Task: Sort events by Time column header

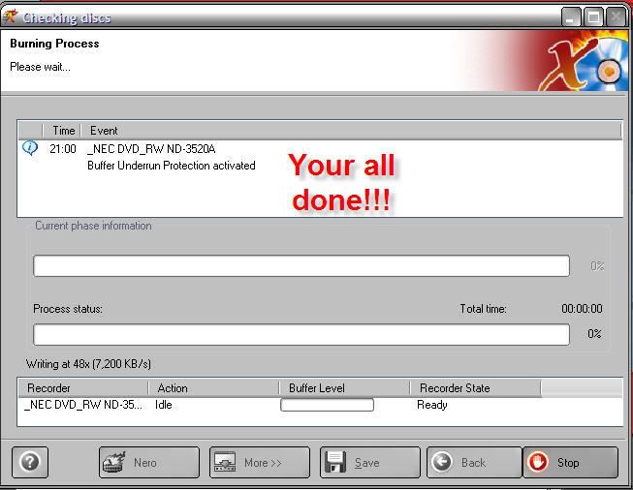Action: pos(63,131)
